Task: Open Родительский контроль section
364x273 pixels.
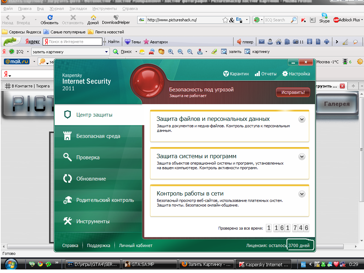Action: coord(98,200)
